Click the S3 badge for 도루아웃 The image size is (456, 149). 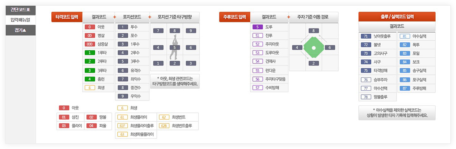point(258,53)
